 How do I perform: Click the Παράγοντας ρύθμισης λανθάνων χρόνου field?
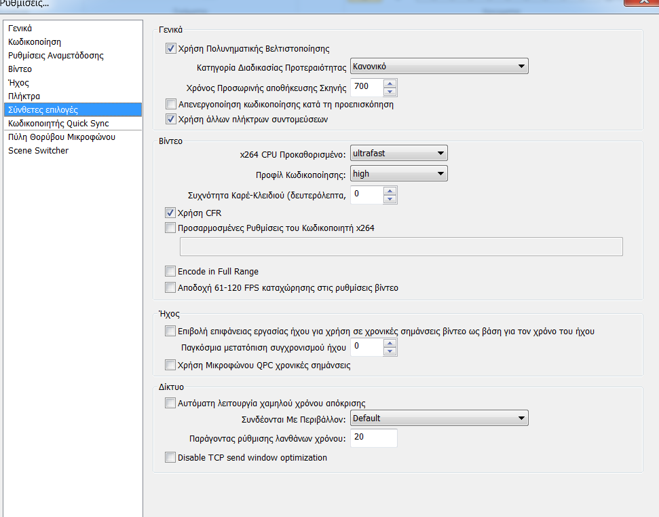coord(374,438)
